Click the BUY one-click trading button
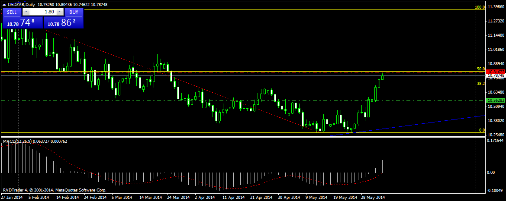 click(74, 12)
